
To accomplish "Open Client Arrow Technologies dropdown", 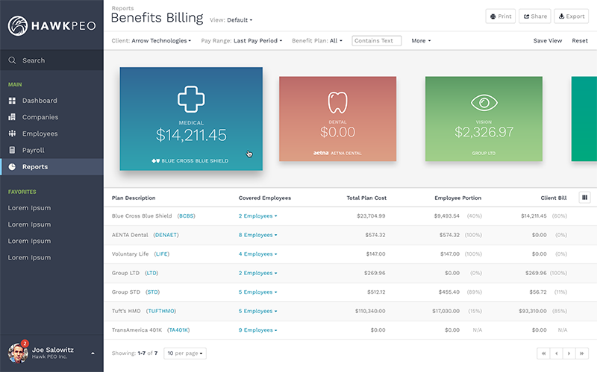I will (151, 41).
